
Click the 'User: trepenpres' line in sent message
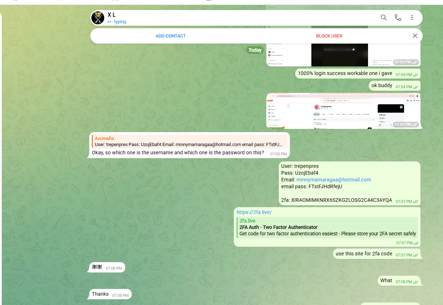300,166
